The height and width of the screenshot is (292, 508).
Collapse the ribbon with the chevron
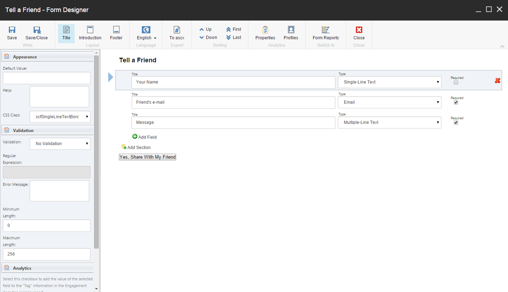point(502,46)
